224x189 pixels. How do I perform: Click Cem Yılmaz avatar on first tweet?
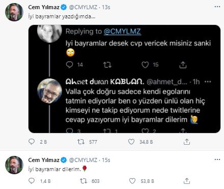tap(14, 12)
